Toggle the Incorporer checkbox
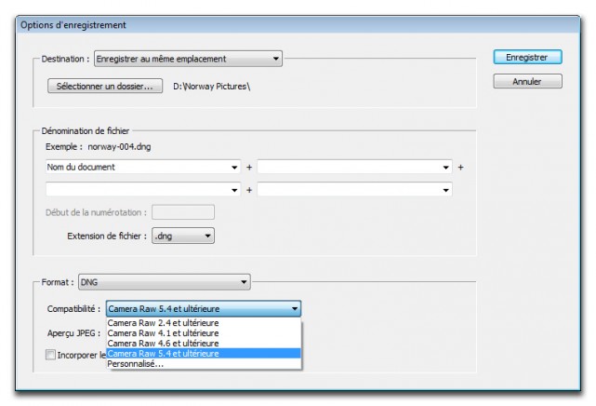The image size is (596, 406). click(x=50, y=355)
